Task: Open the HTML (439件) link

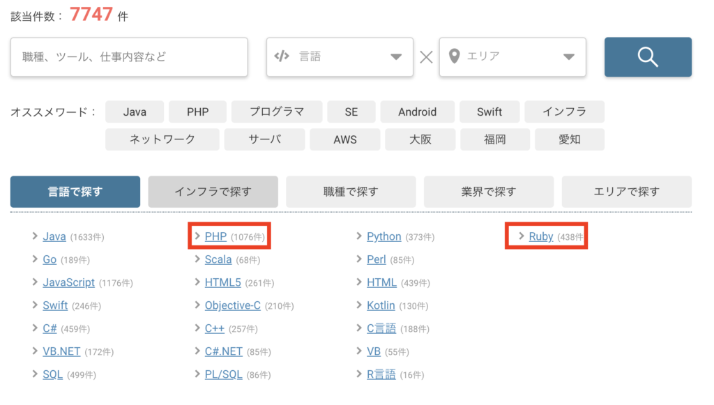Action: pyautogui.click(x=381, y=282)
